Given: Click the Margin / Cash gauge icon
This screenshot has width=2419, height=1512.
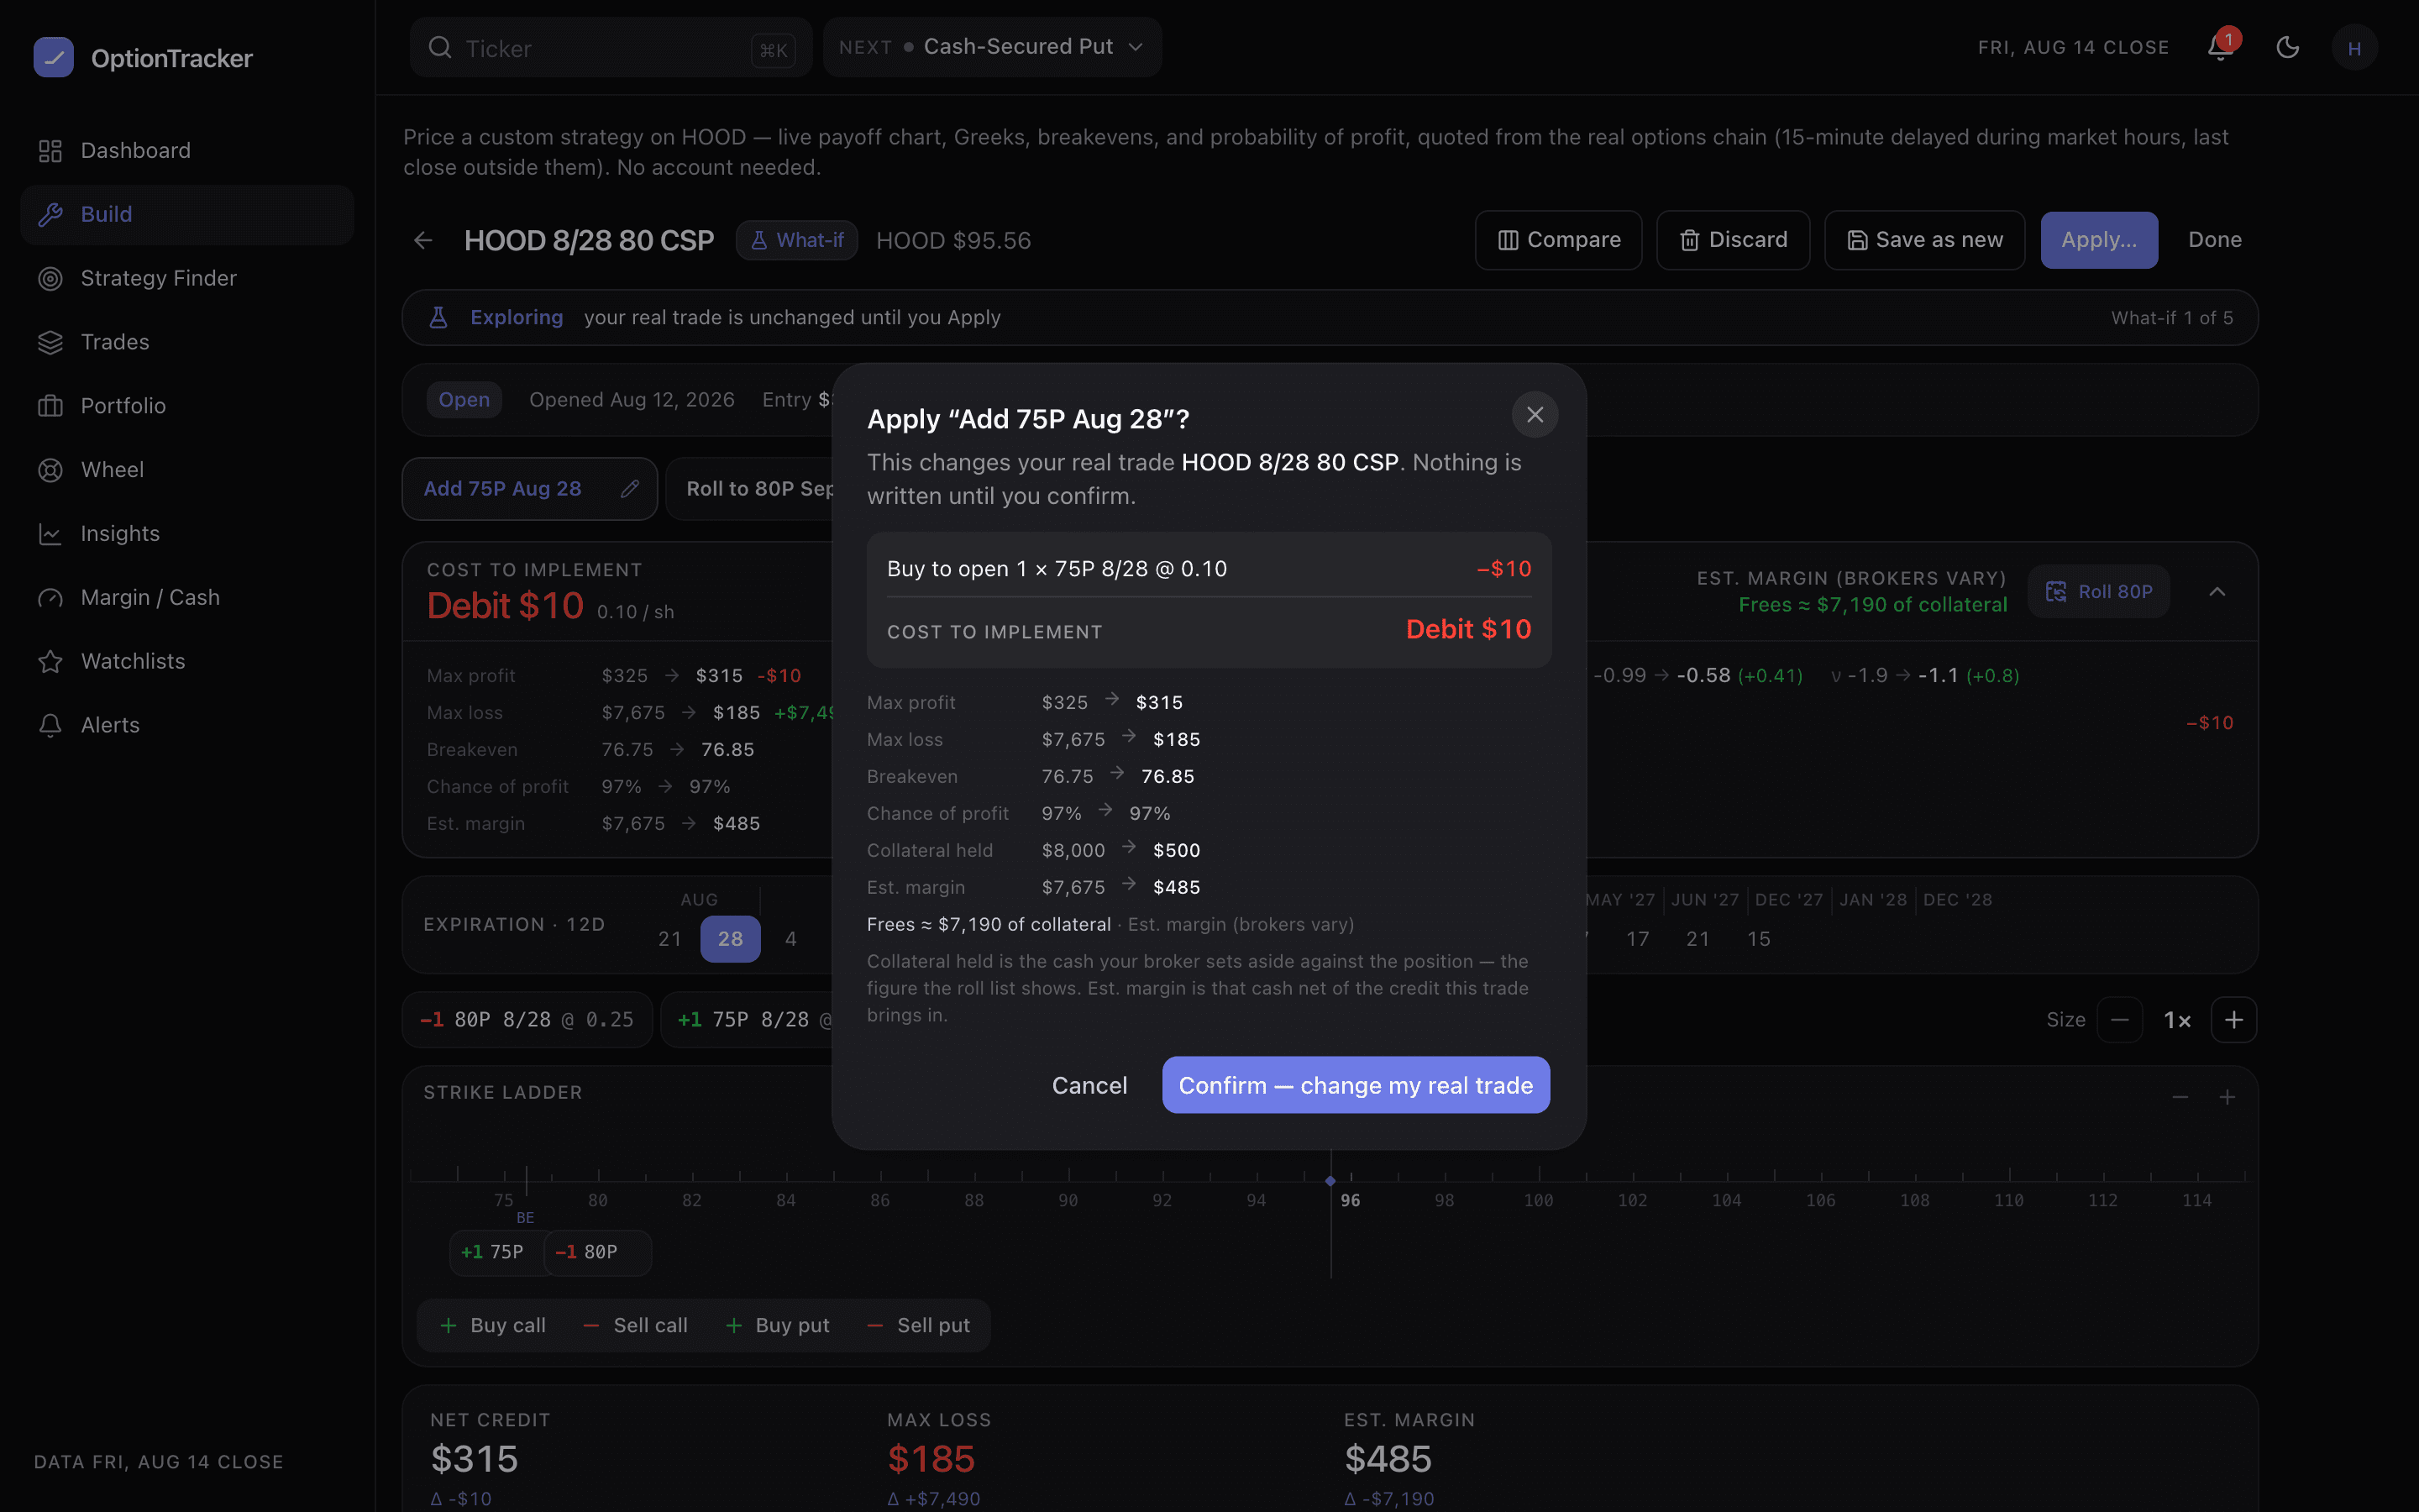Looking at the screenshot, I should click(x=50, y=598).
